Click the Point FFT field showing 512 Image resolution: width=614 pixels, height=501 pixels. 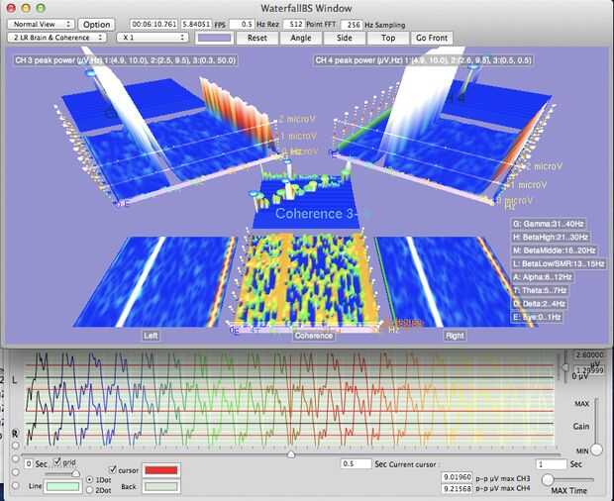293,25
